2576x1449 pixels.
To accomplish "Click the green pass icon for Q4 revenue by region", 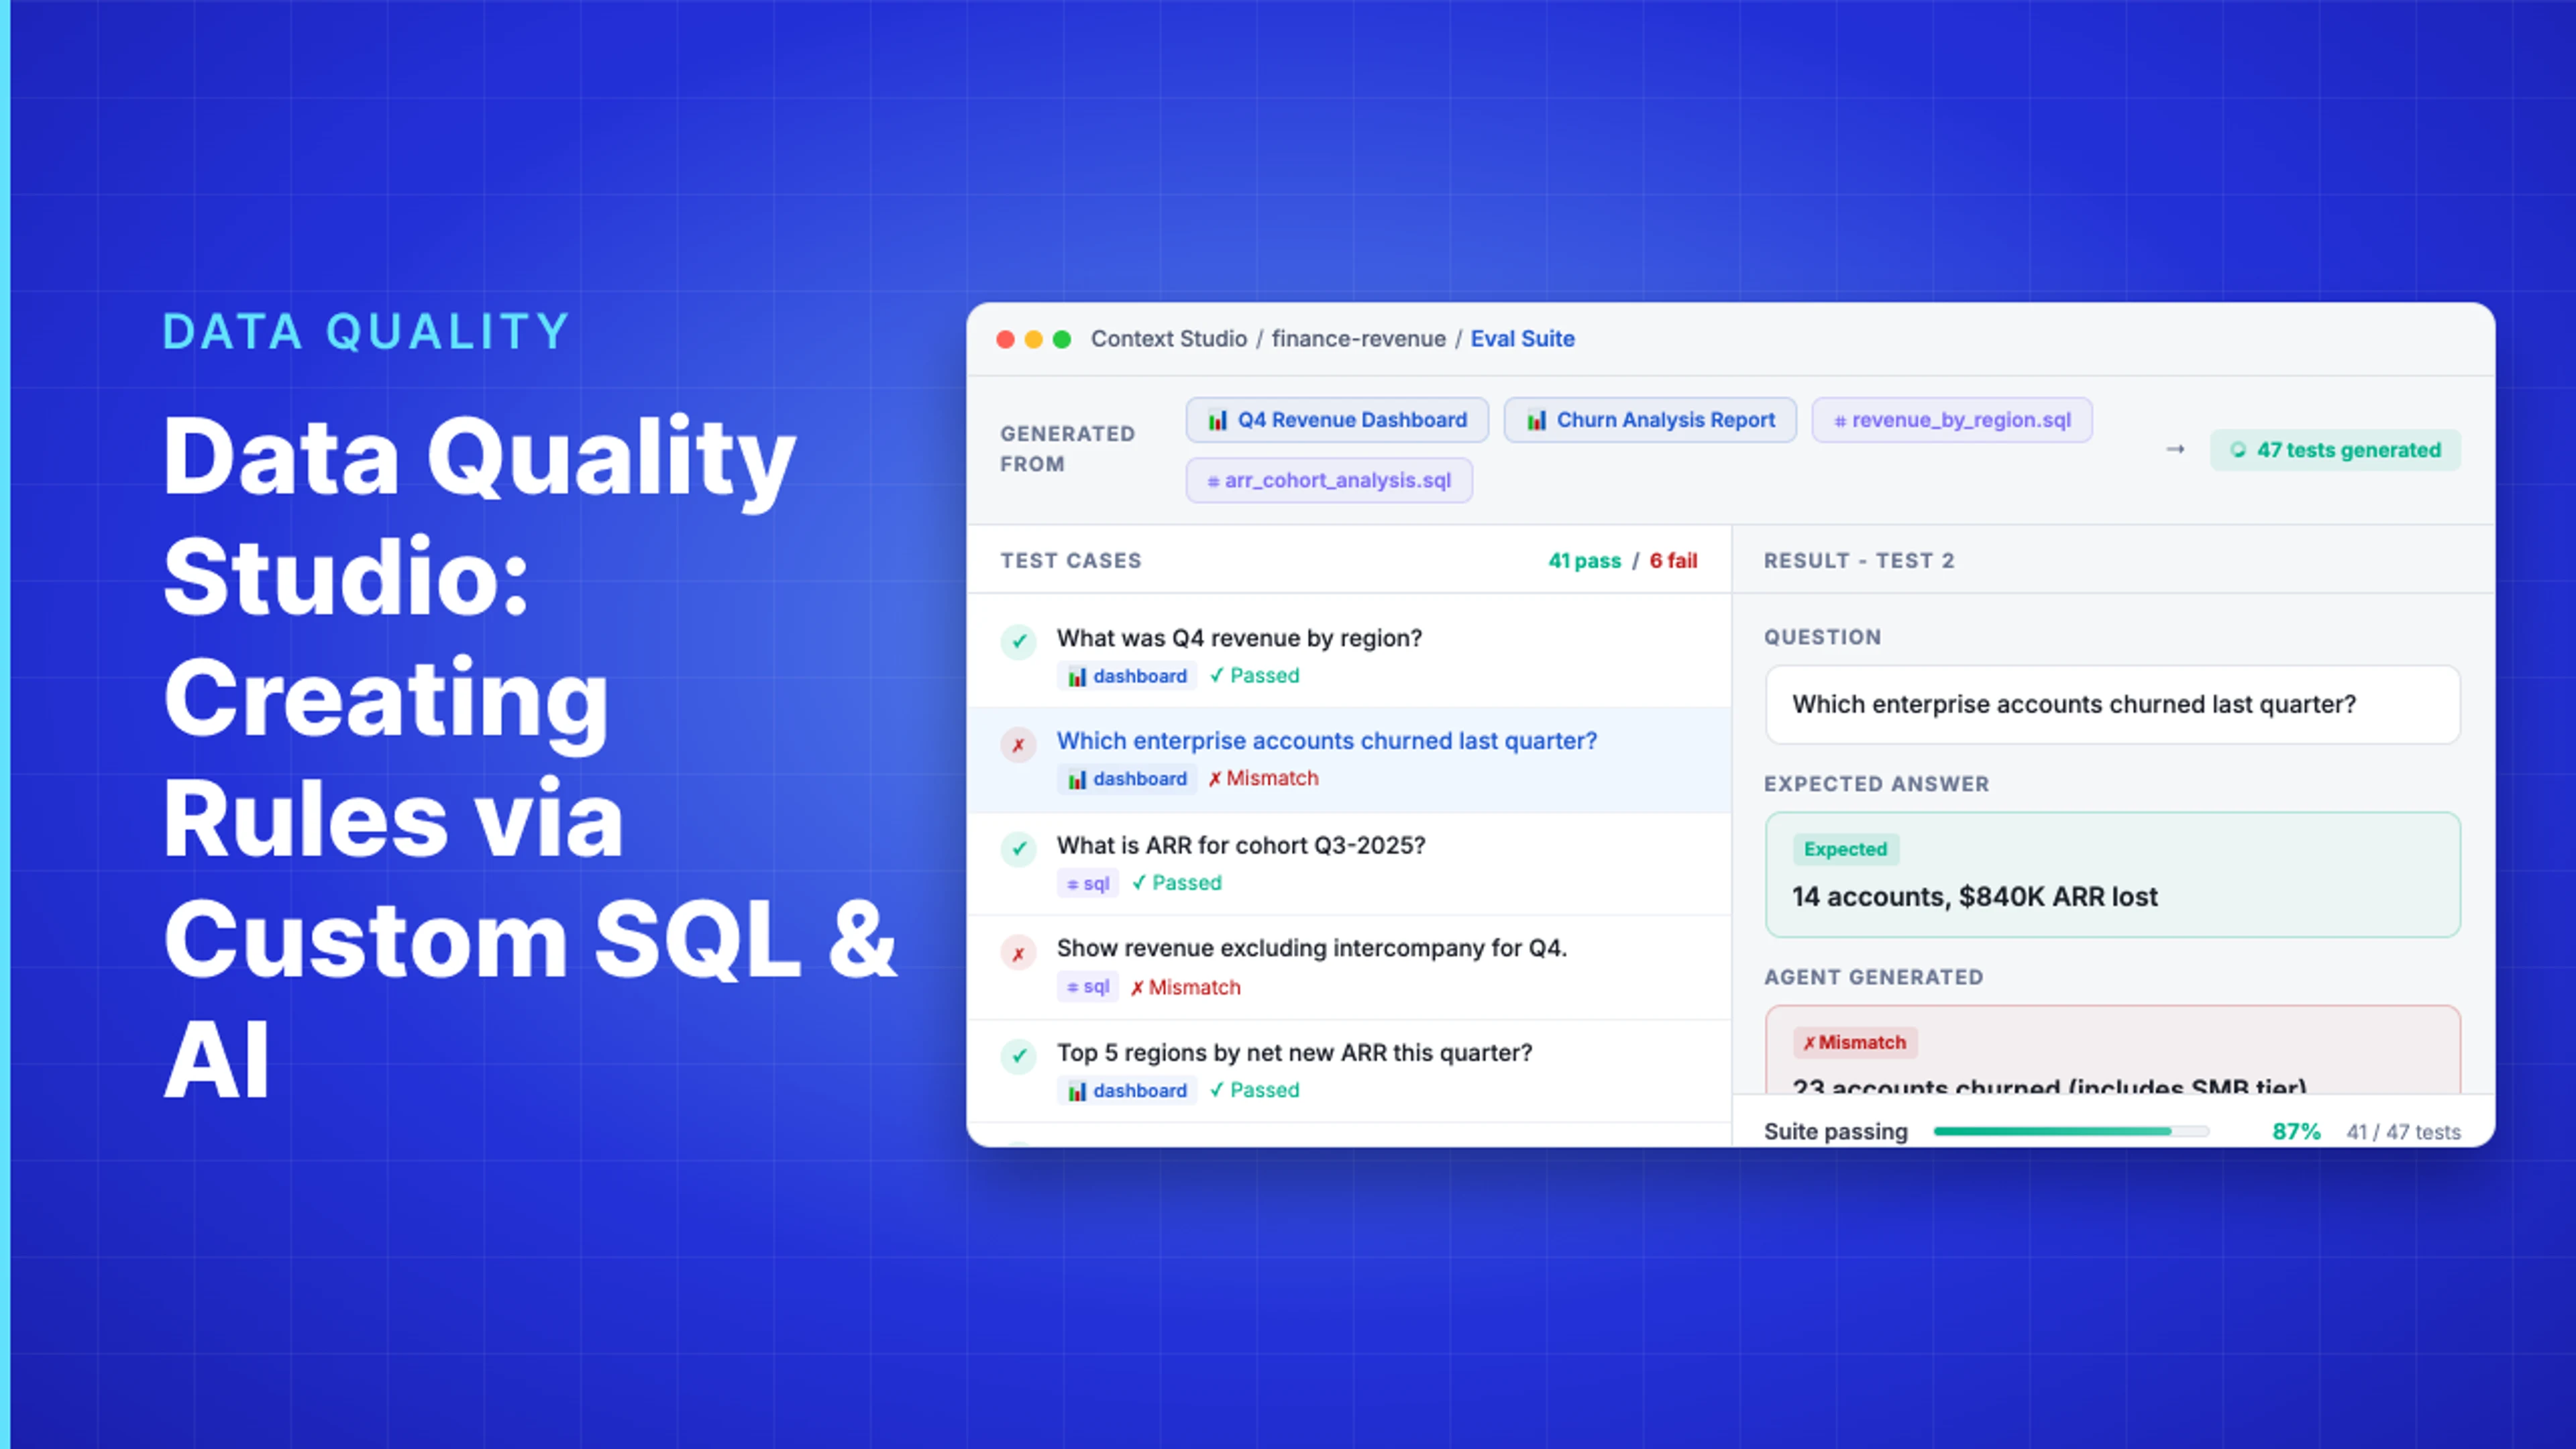I will [1018, 642].
